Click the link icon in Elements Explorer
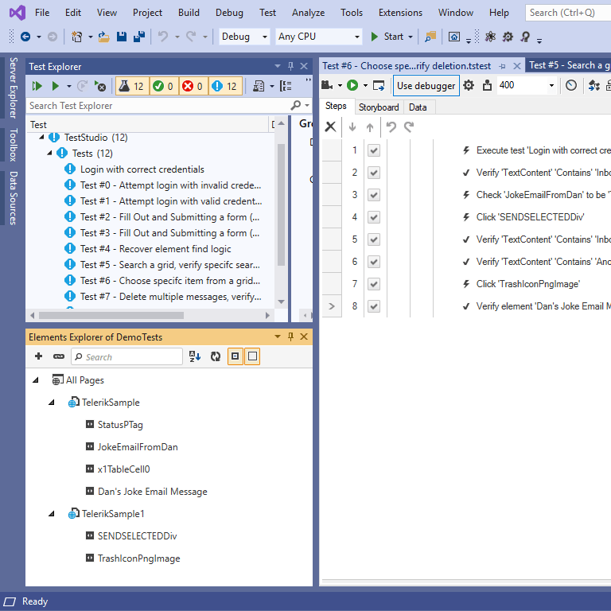This screenshot has height=611, width=611. pyautogui.click(x=59, y=356)
